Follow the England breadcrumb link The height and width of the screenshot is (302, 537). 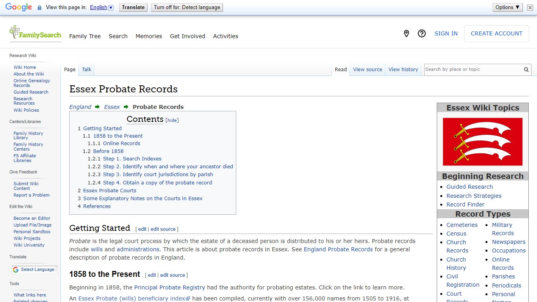point(80,107)
